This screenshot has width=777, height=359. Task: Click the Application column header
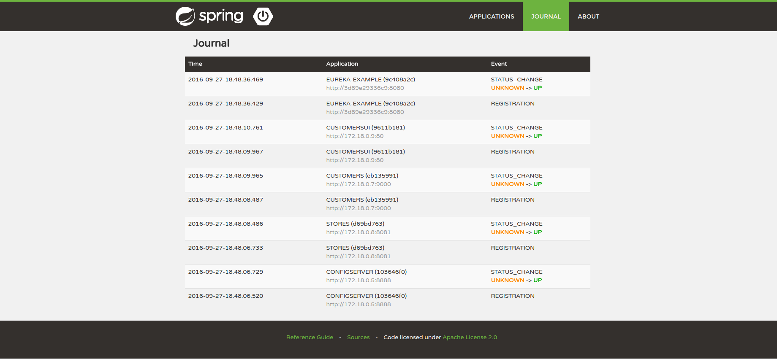pos(342,64)
